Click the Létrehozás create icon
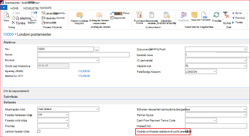The height and width of the screenshot is (137, 250). 43,13
